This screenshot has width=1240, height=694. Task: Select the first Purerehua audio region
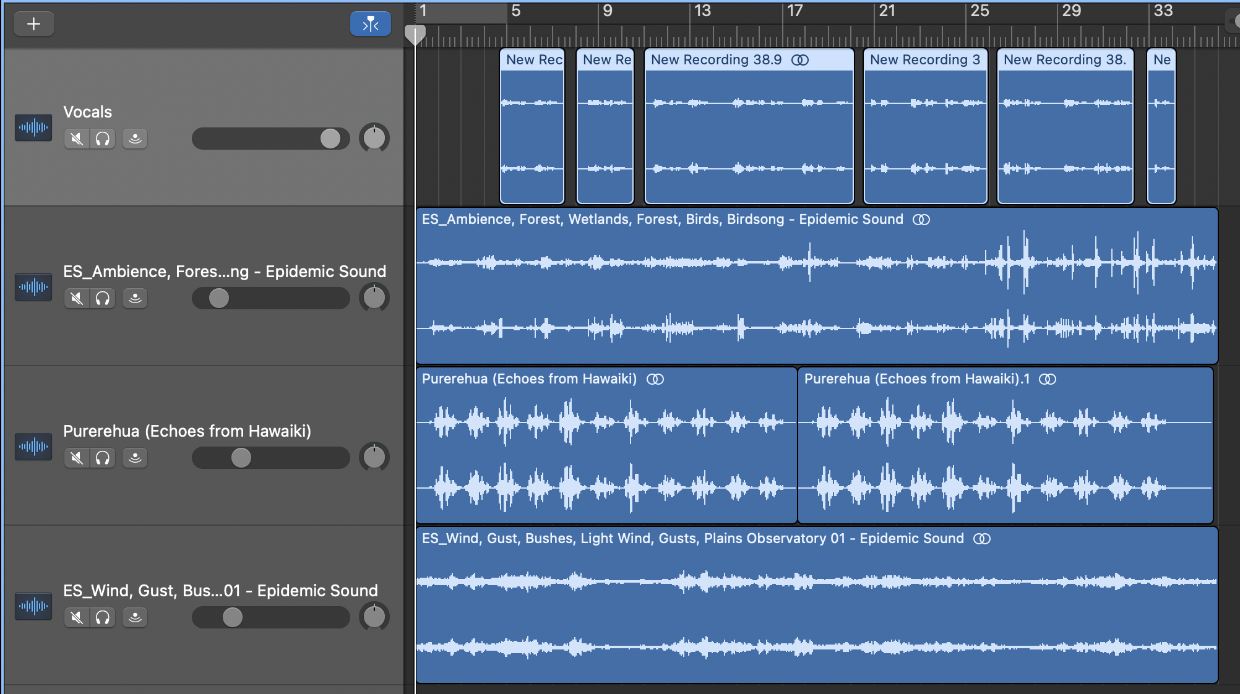click(x=606, y=445)
